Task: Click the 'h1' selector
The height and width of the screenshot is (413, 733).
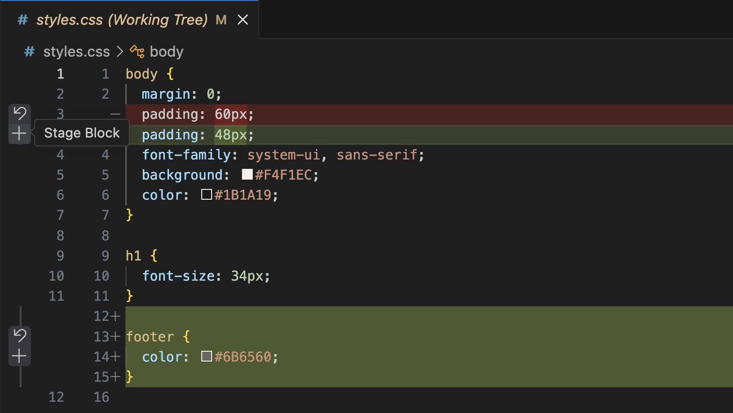Action: coord(134,255)
